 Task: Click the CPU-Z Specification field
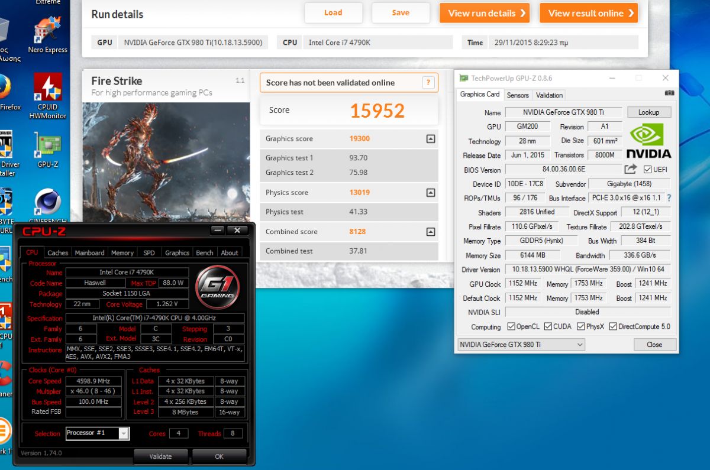pos(155,318)
